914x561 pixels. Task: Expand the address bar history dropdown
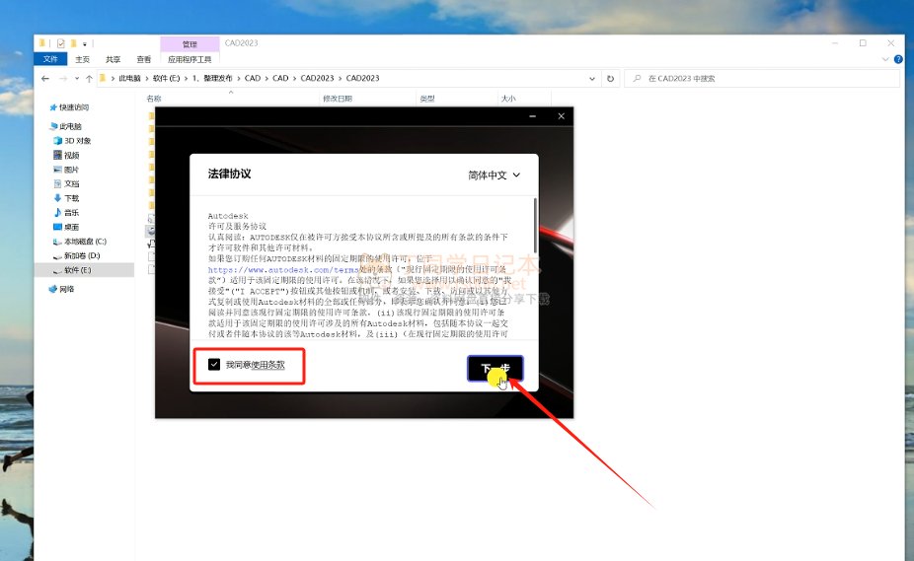tap(594, 78)
